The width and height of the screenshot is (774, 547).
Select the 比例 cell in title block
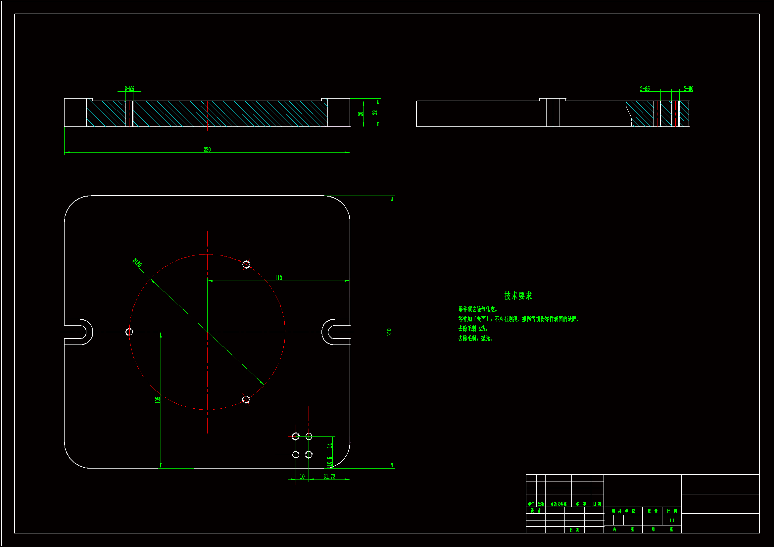pos(672,511)
